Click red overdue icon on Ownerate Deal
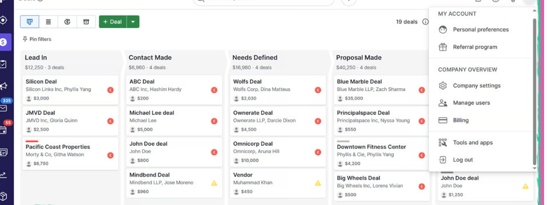 318,121
